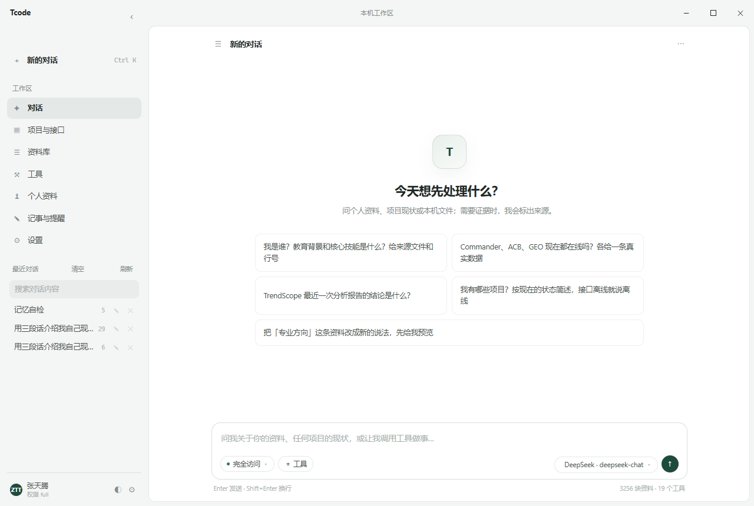Focus the 搜索对话内容 search box

tap(74, 289)
